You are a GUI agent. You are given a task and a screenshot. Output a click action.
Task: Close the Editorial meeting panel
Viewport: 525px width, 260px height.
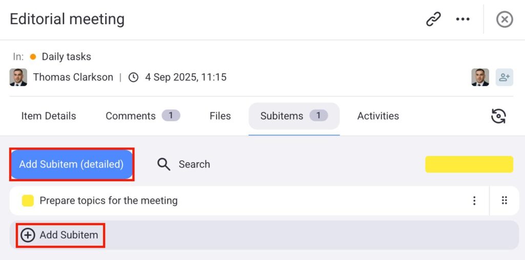[504, 19]
